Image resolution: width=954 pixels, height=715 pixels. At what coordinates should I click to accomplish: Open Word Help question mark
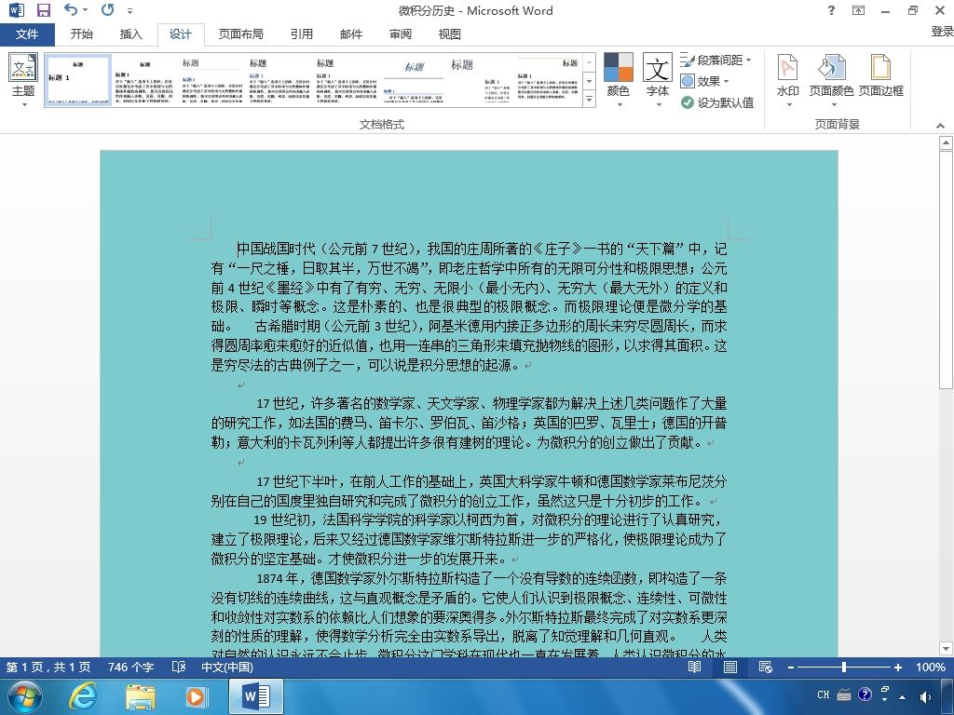(x=831, y=10)
